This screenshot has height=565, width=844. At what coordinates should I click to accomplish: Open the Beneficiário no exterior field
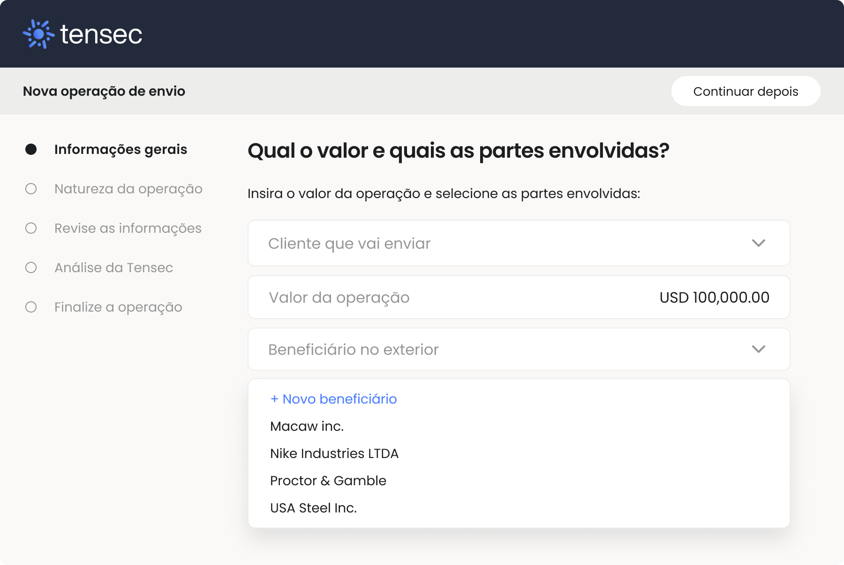pyautogui.click(x=519, y=349)
